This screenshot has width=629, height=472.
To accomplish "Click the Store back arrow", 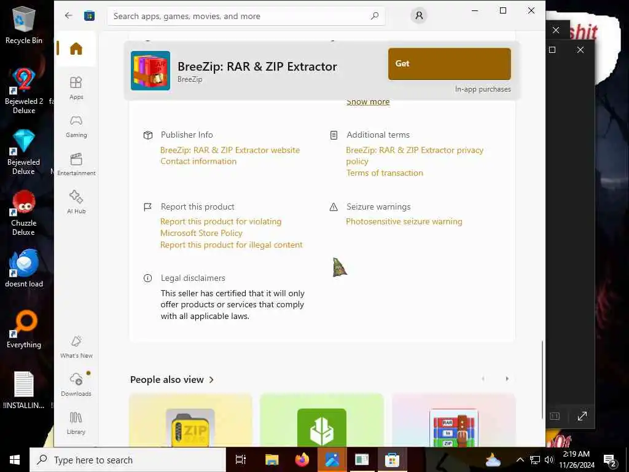I will click(69, 15).
